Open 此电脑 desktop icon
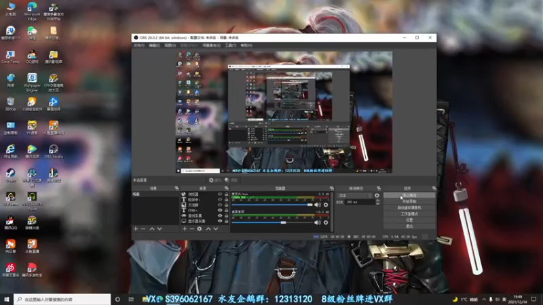 [x=10, y=9]
